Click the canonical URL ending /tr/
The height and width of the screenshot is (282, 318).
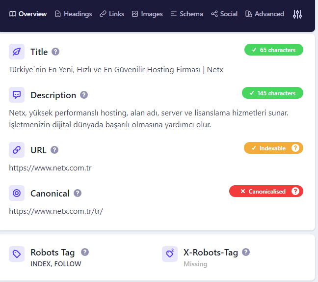tap(56, 211)
